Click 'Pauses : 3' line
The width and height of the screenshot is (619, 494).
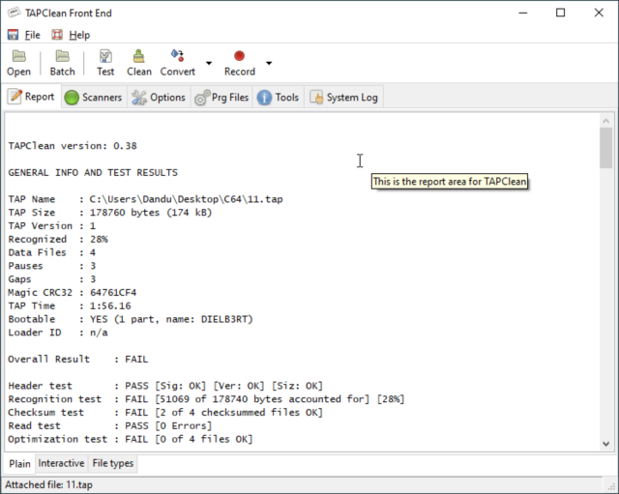51,266
